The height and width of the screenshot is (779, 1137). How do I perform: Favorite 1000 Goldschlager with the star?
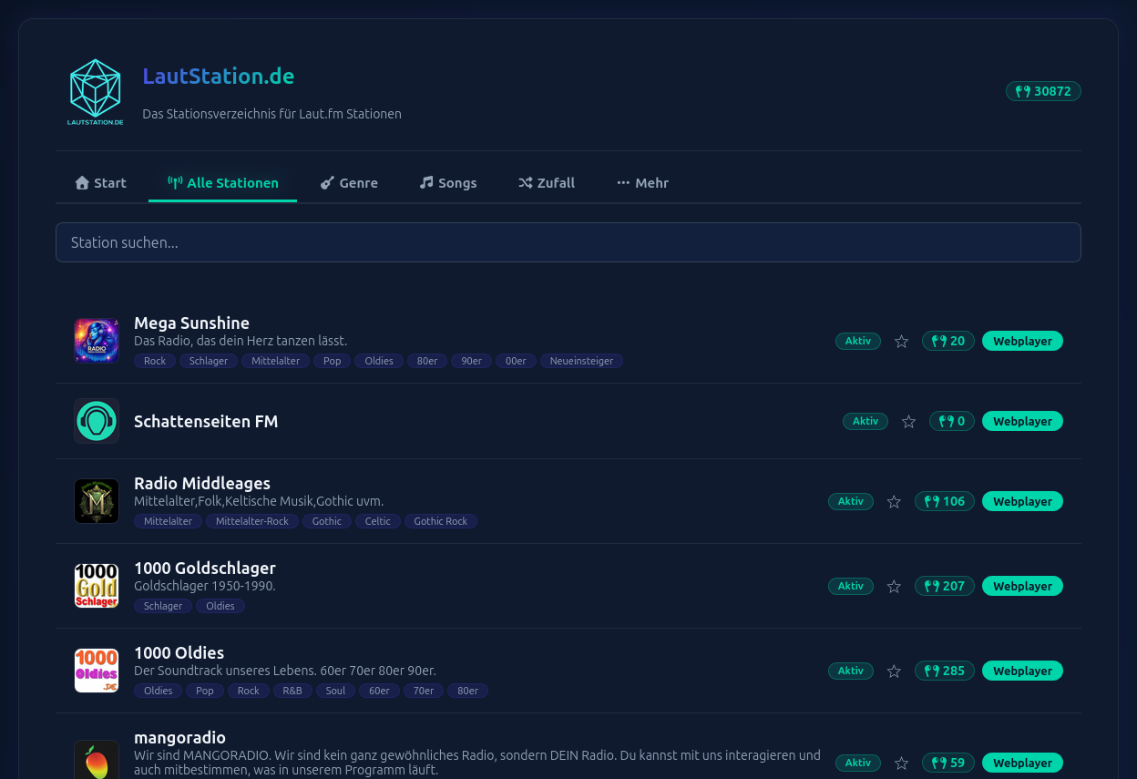click(x=894, y=587)
